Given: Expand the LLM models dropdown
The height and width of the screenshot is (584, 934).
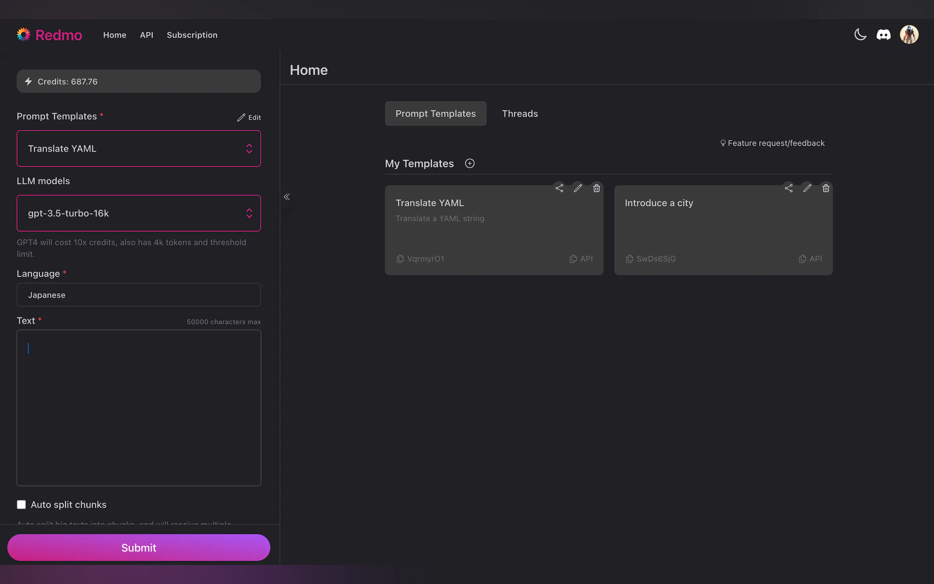Looking at the screenshot, I should [139, 213].
